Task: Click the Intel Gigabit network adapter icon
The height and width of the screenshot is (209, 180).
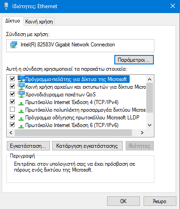Action: coord(13,45)
